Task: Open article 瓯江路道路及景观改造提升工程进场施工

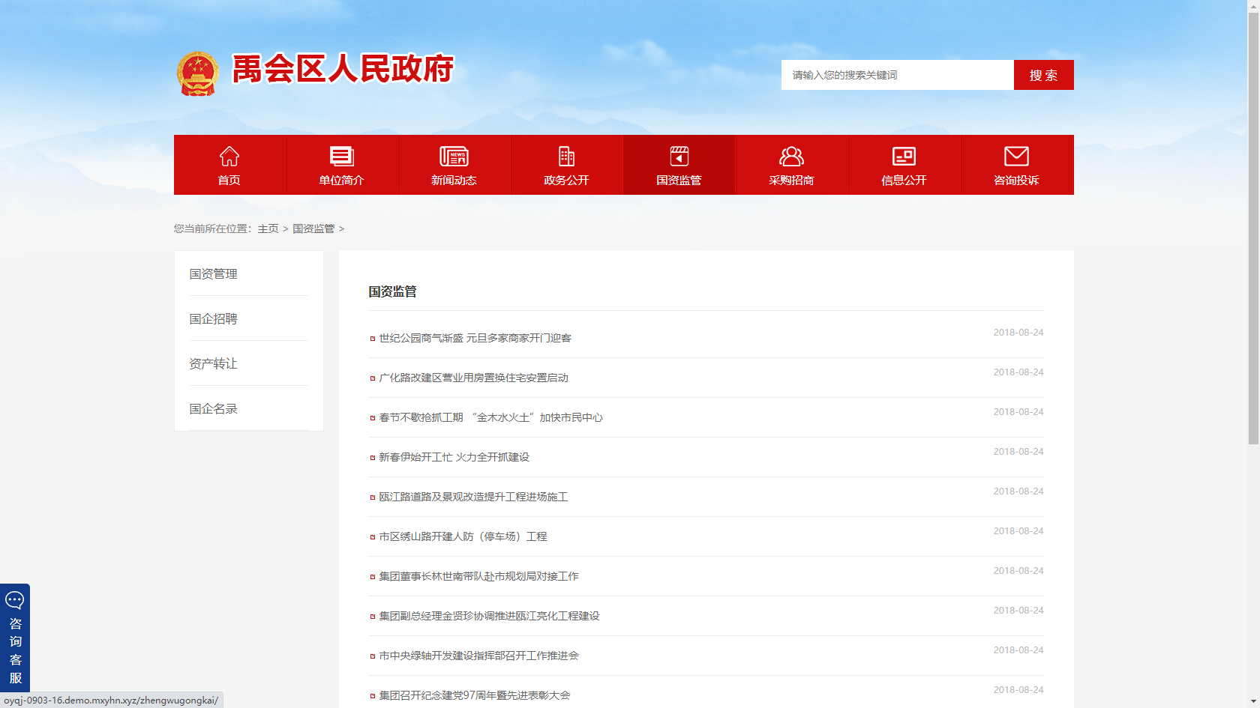Action: (473, 497)
